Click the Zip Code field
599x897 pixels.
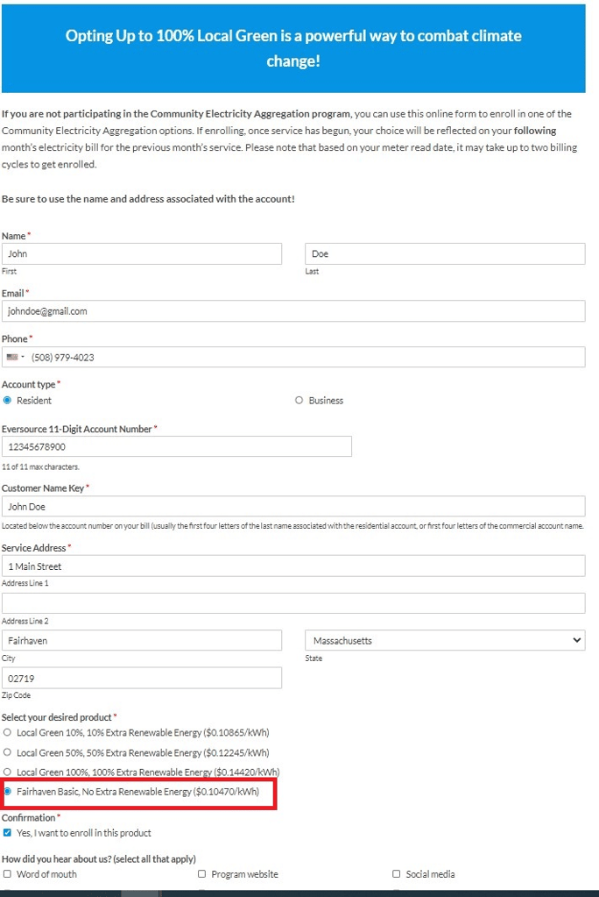pyautogui.click(x=142, y=679)
